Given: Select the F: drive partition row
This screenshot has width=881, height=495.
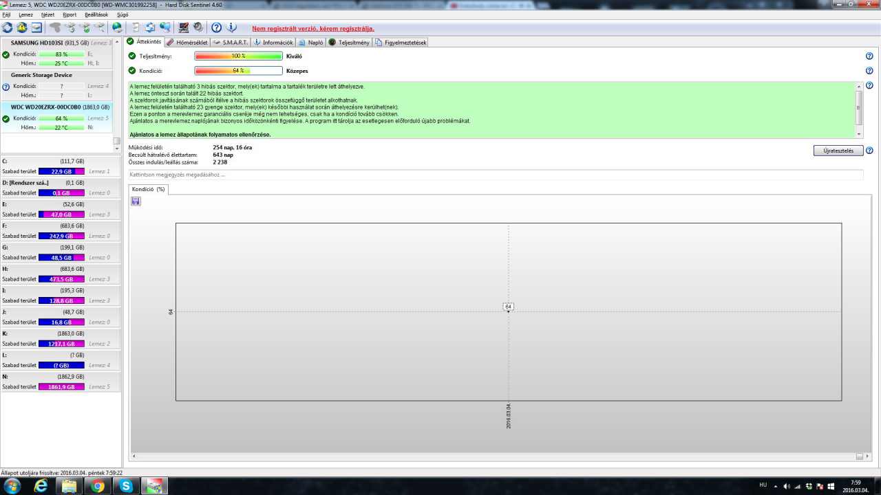Looking at the screenshot, I should pyautogui.click(x=61, y=231).
